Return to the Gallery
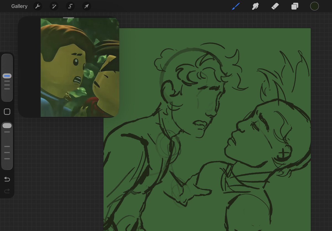 19,6
